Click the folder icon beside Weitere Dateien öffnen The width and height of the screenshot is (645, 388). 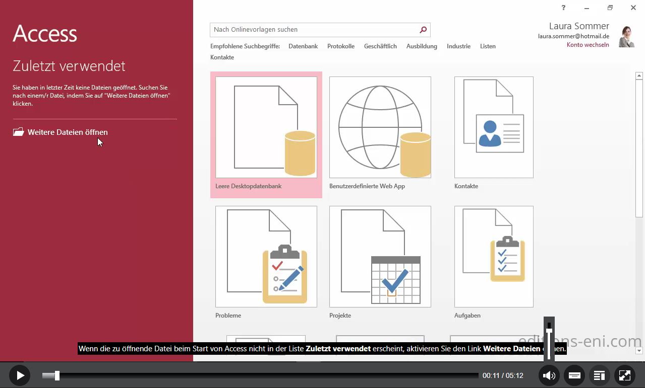[19, 132]
